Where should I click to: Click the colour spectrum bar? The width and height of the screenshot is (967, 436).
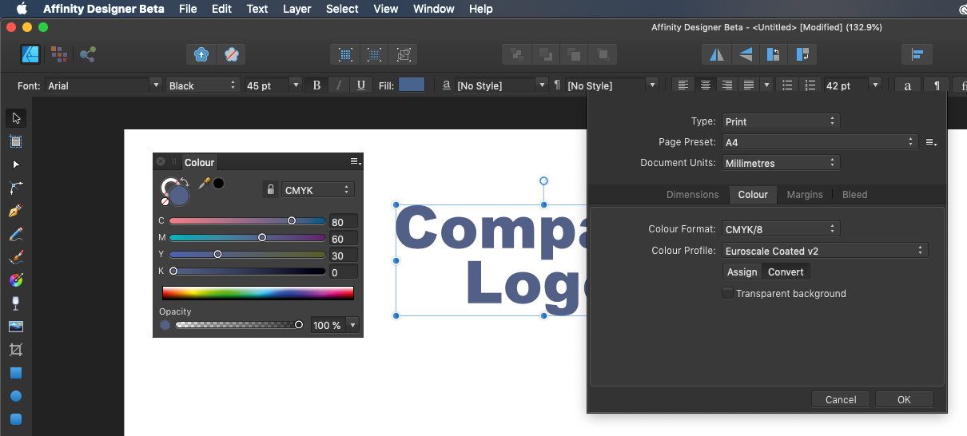point(258,293)
